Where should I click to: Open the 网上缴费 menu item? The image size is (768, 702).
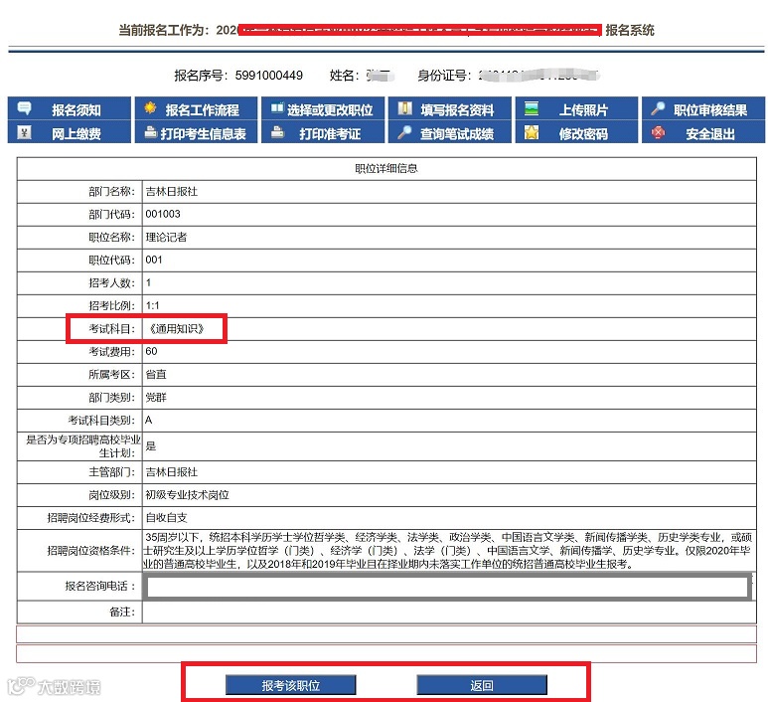tap(70, 132)
